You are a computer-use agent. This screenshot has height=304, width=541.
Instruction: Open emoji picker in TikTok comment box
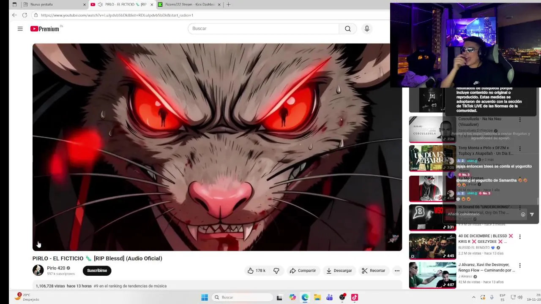(x=523, y=214)
